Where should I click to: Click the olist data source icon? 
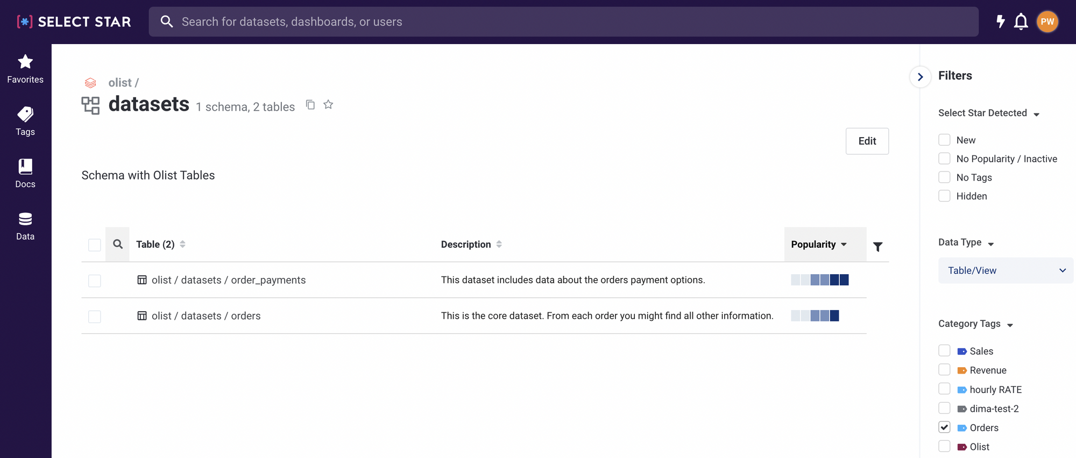pyautogui.click(x=90, y=83)
